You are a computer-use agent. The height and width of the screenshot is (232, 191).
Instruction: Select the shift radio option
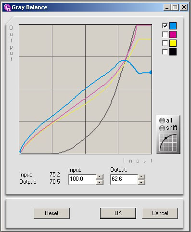162,128
